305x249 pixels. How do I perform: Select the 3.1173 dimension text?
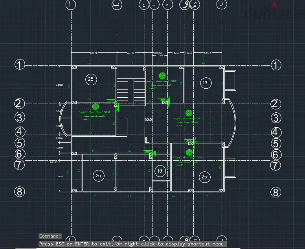208,53
